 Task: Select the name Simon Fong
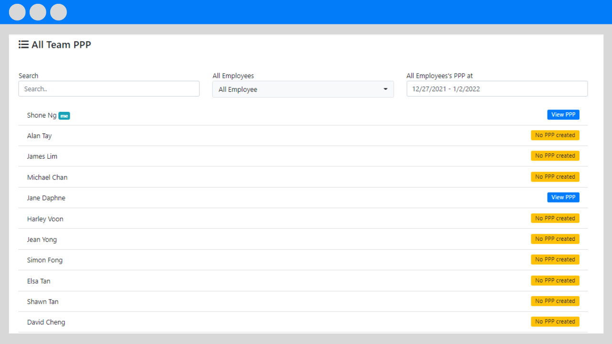[45, 260]
